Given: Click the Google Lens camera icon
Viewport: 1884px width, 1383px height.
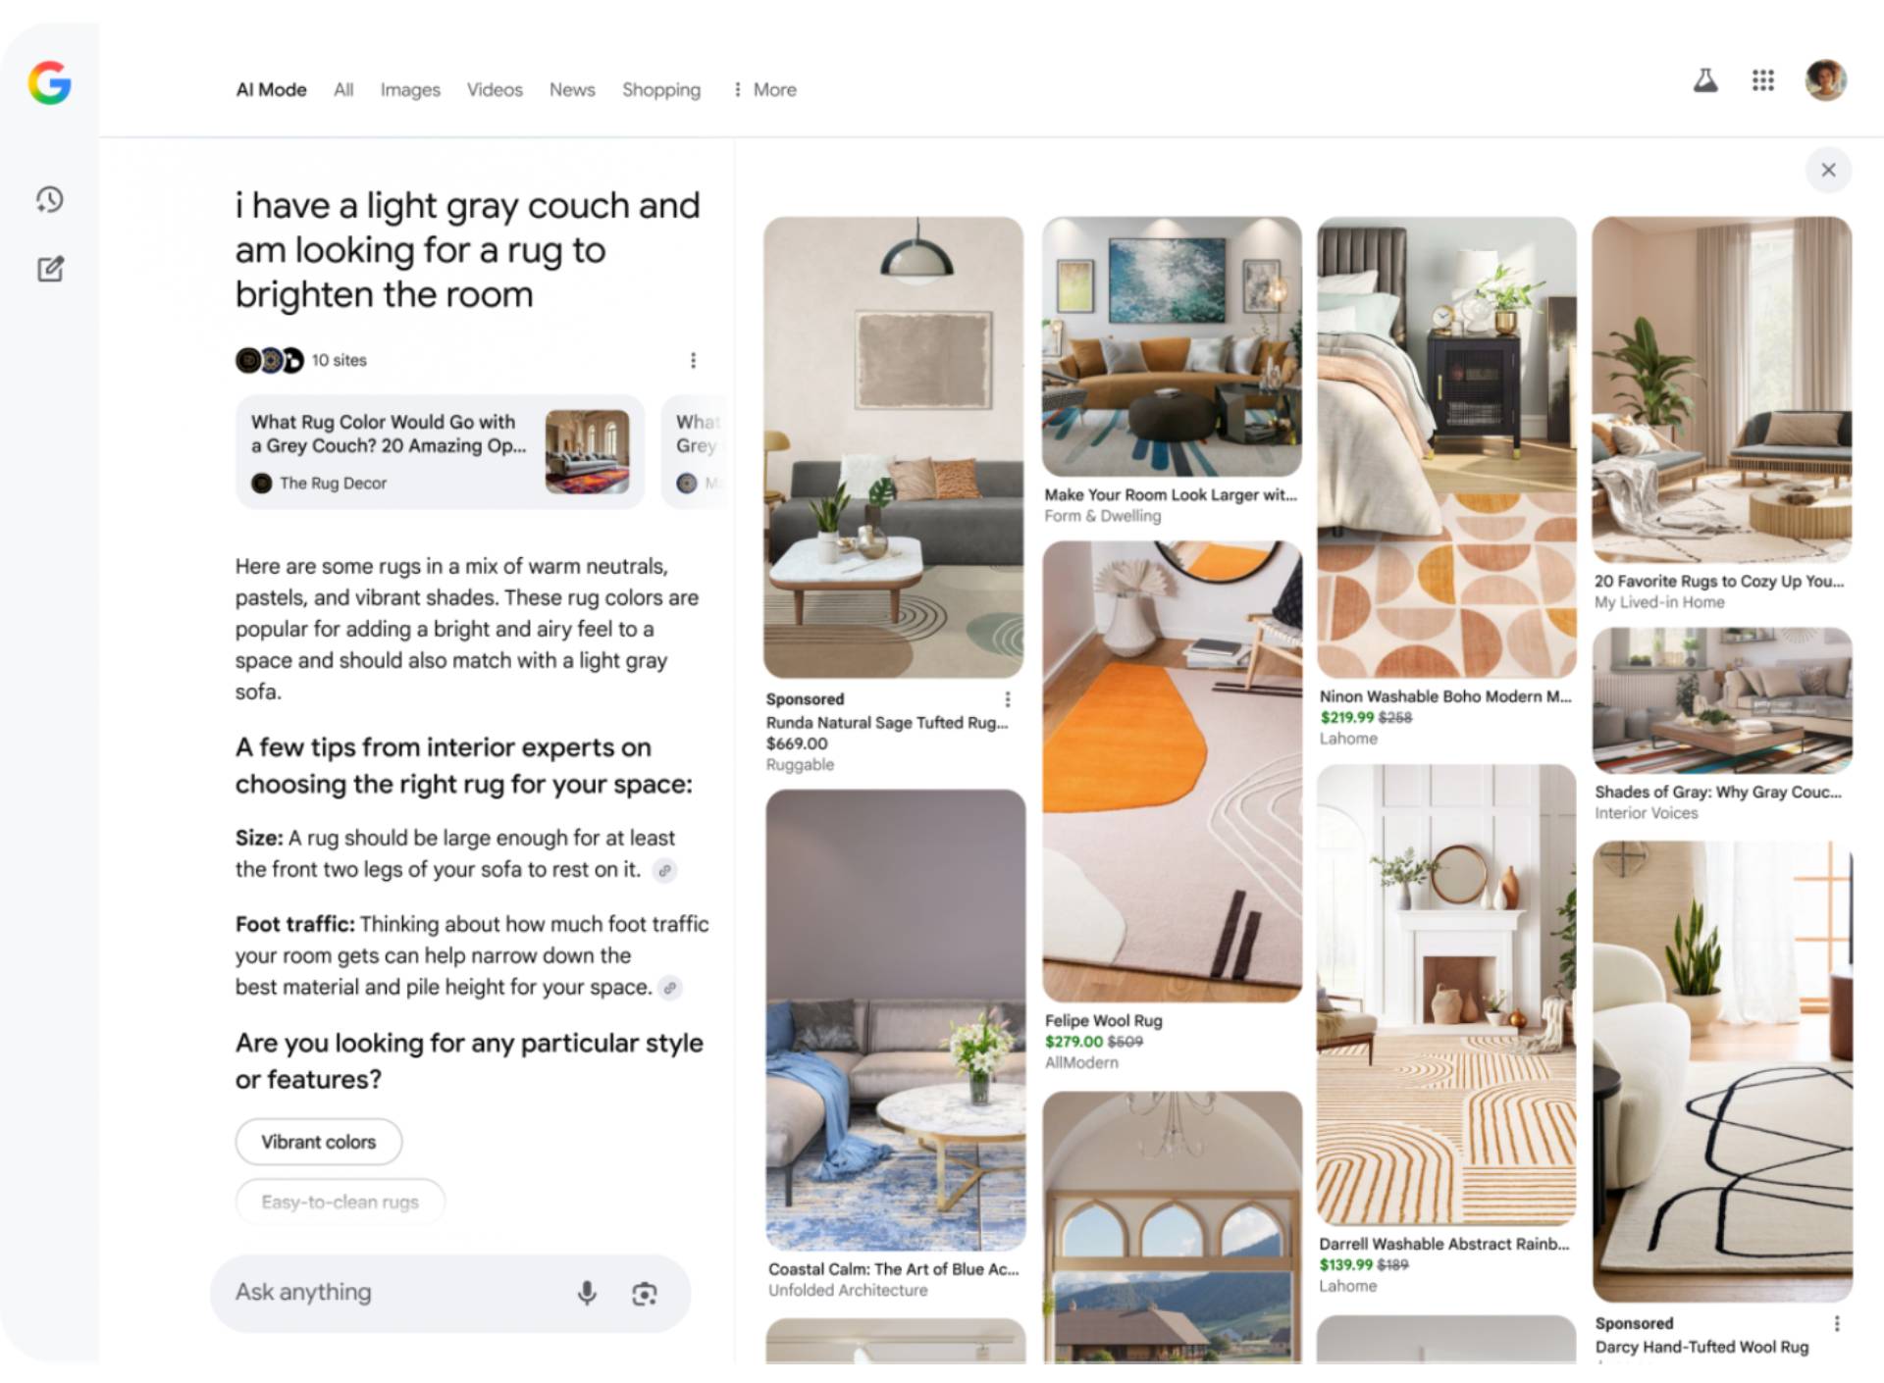Looking at the screenshot, I should click(645, 1294).
